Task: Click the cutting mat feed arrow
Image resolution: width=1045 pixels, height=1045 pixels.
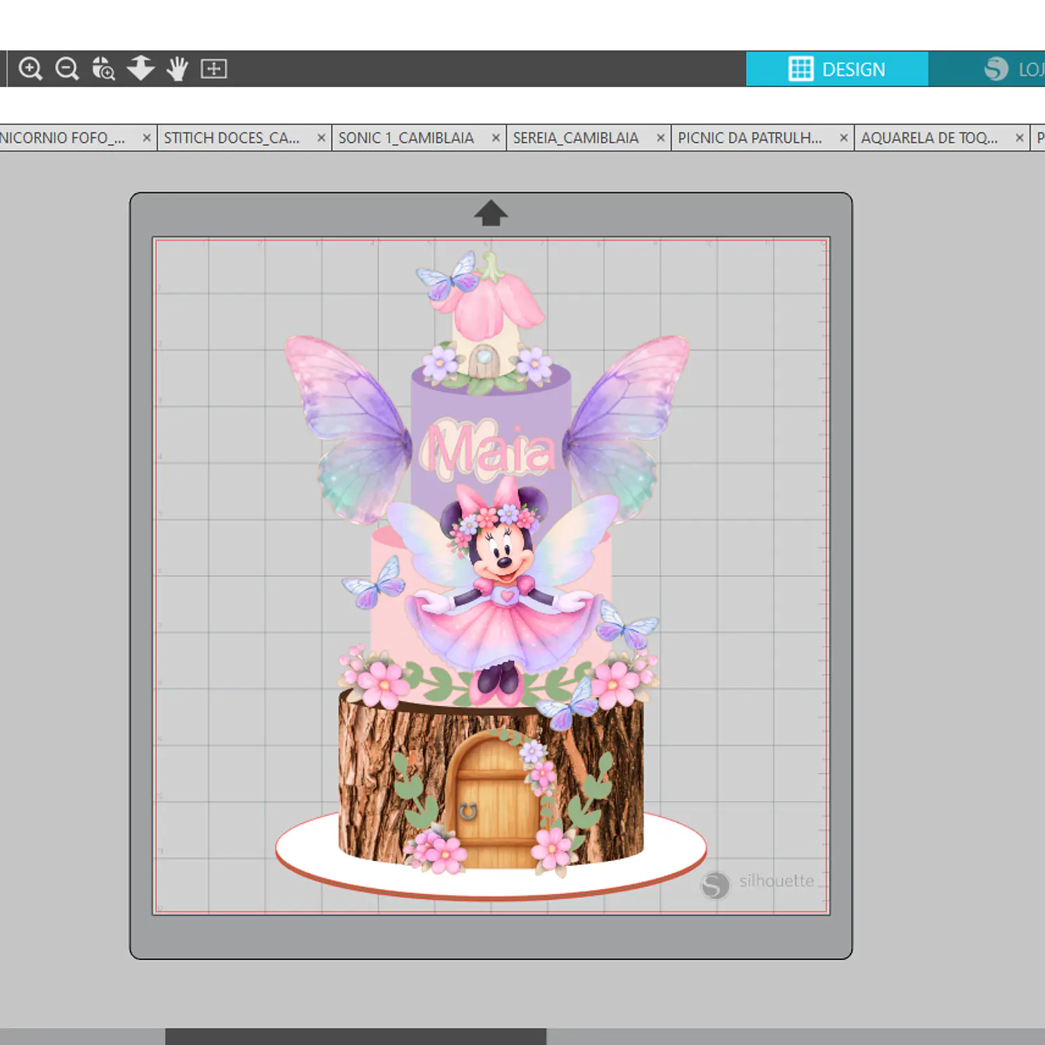Action: [x=490, y=213]
